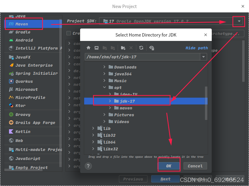Open path history dropdown arrow
The image size is (249, 186).
(203, 57)
